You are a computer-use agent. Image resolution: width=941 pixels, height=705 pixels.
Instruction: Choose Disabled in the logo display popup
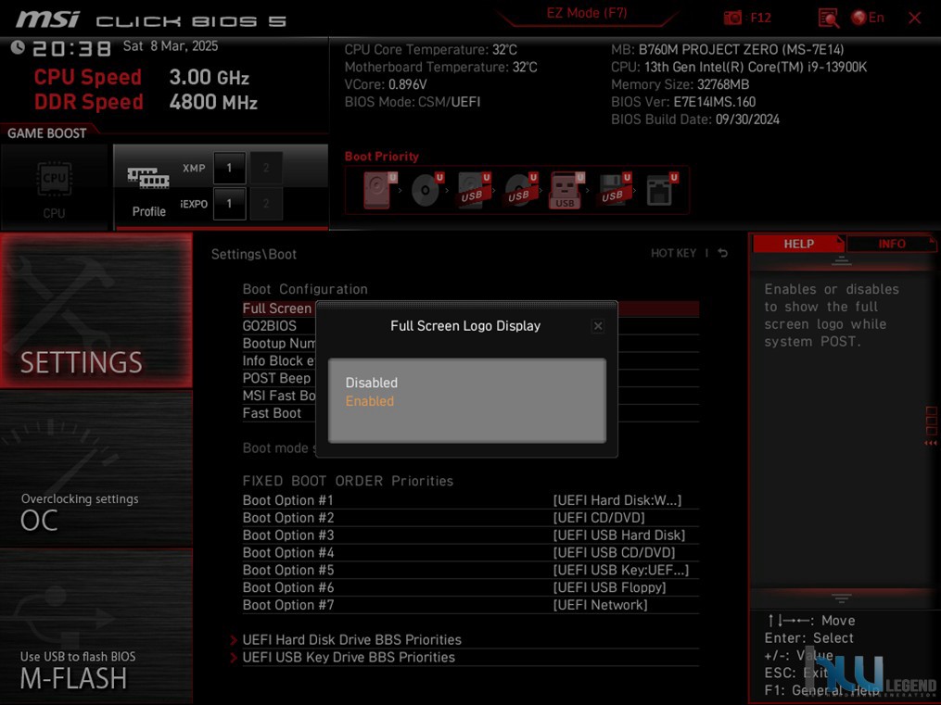coord(372,383)
